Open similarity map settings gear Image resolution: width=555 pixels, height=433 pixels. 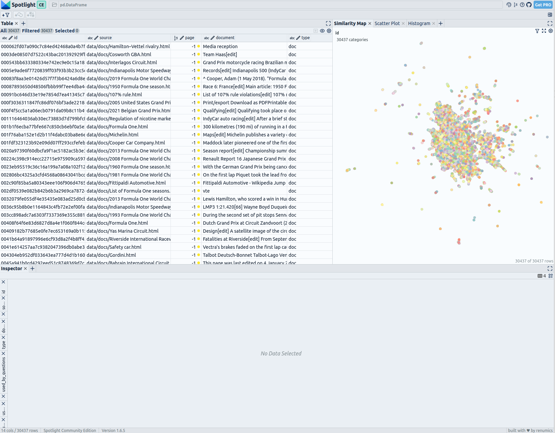551,31
